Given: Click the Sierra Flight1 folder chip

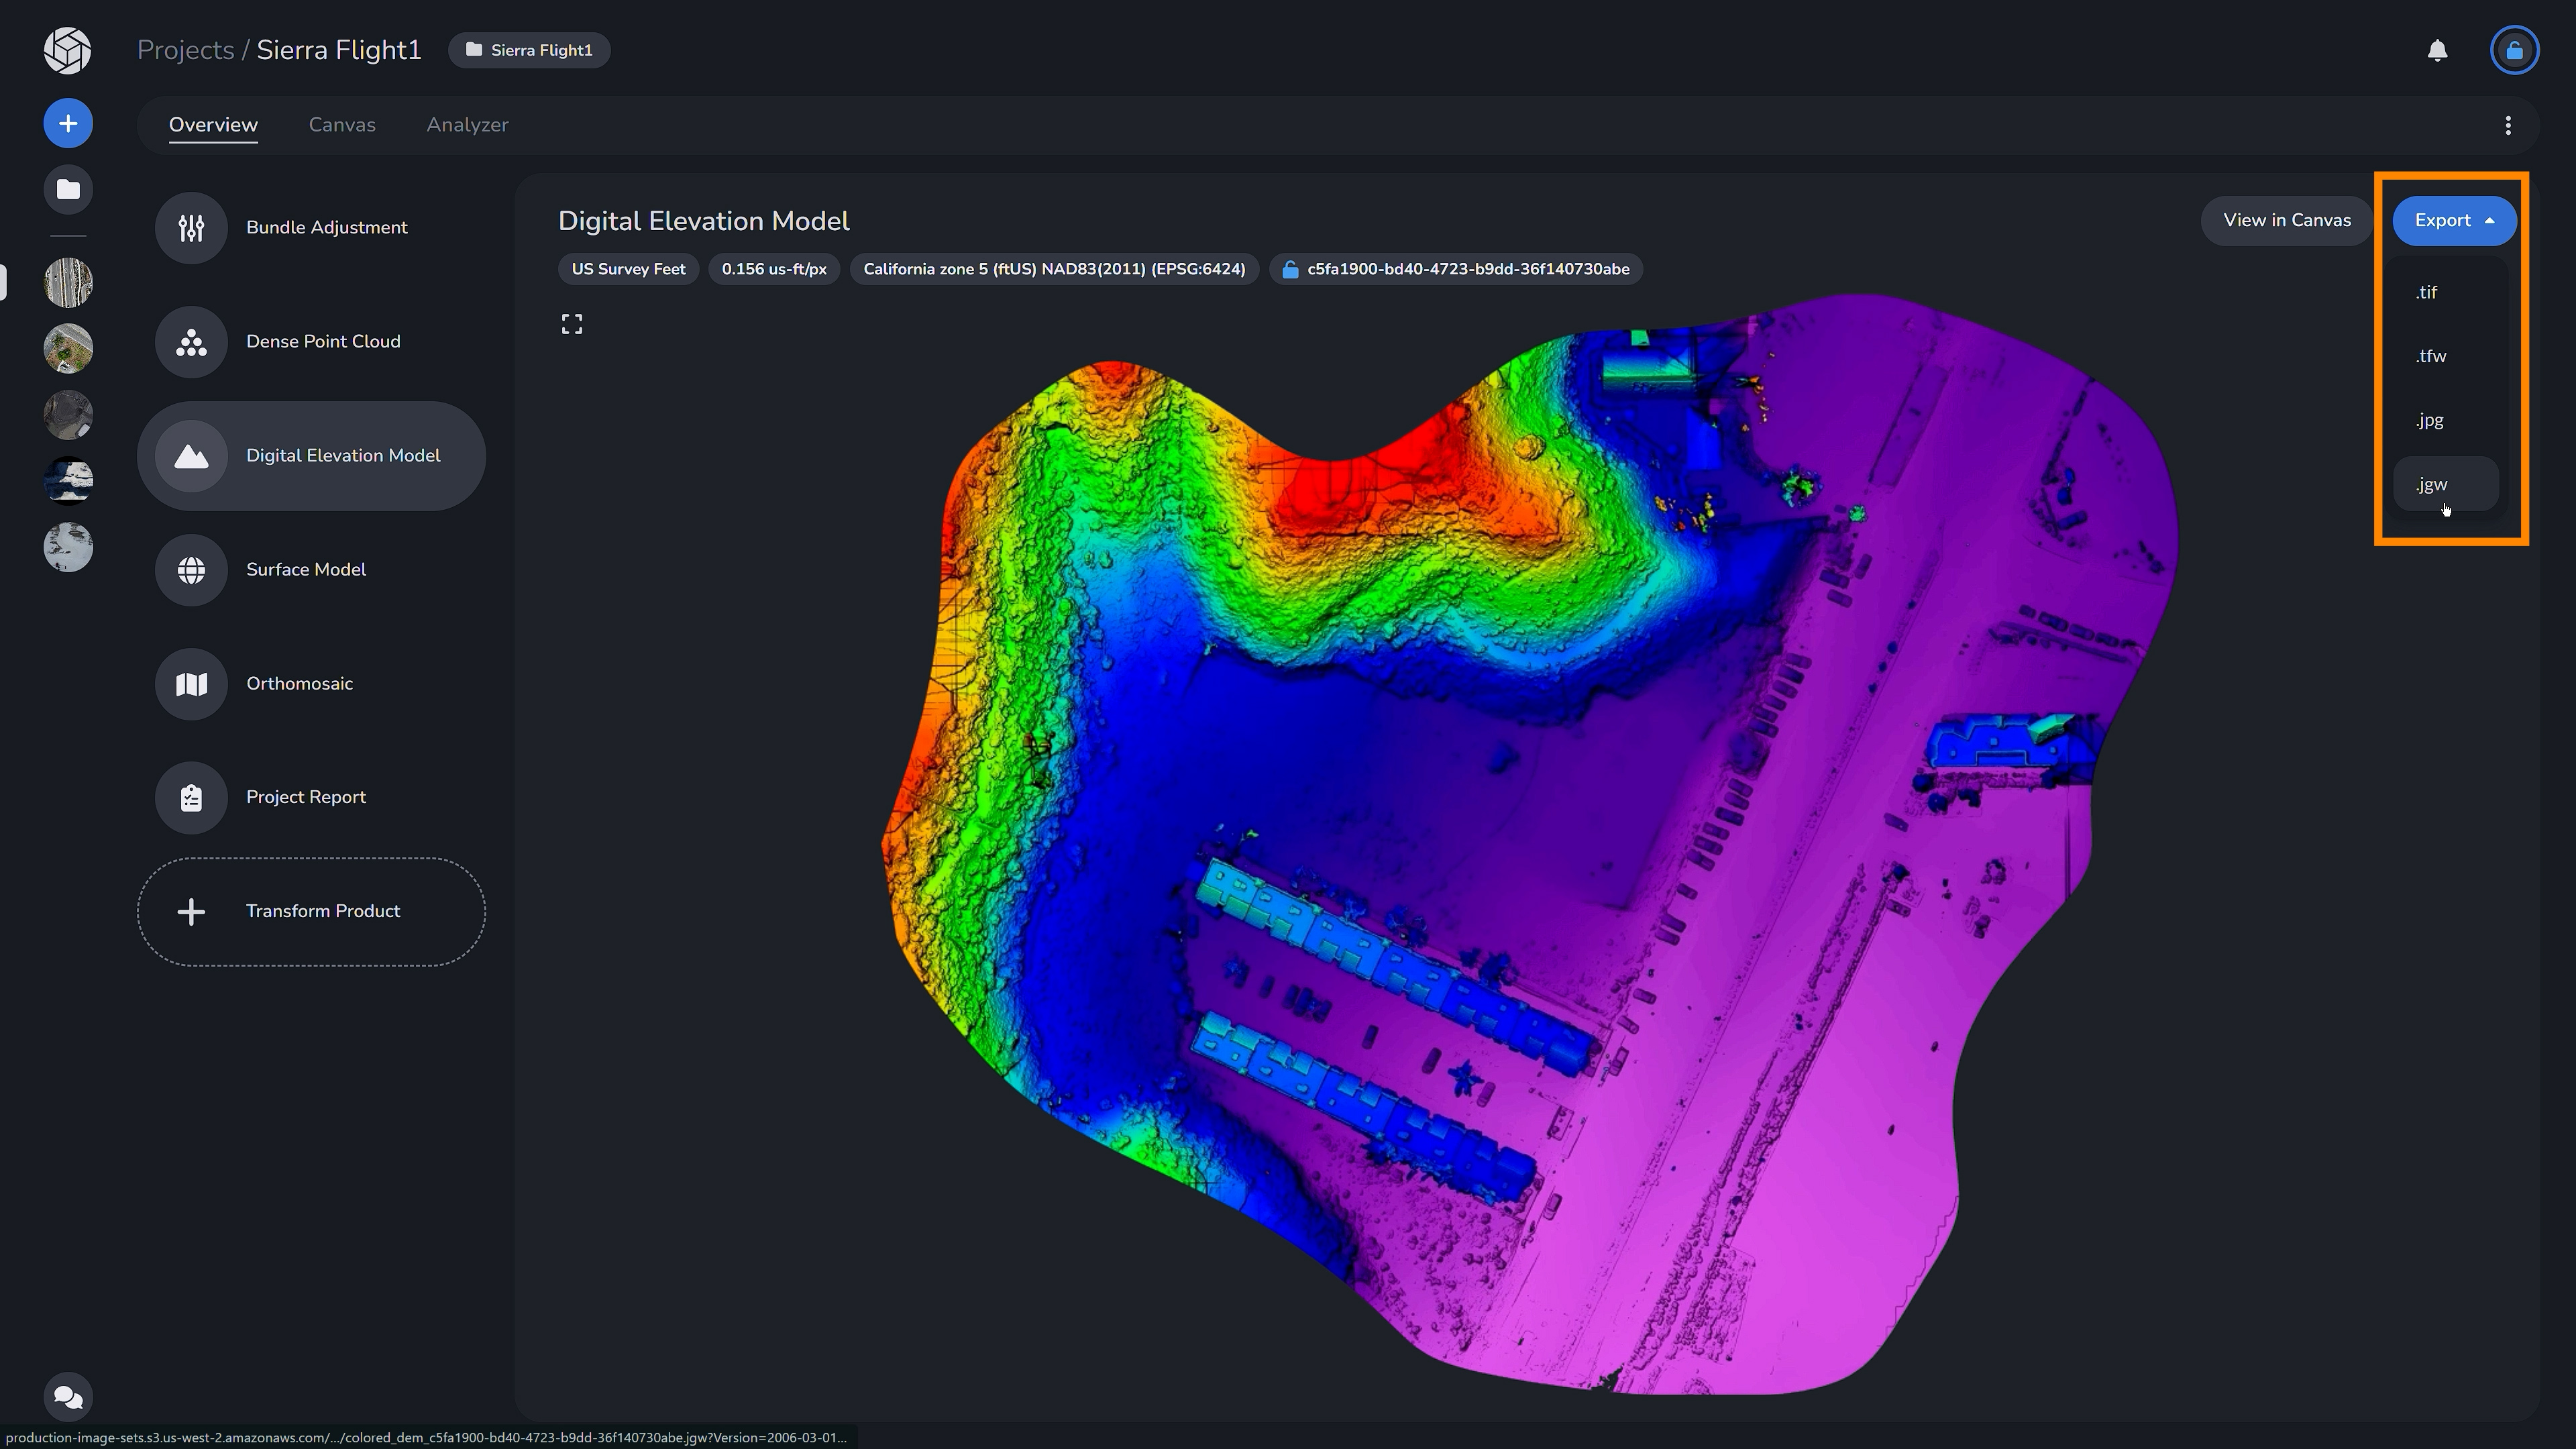Looking at the screenshot, I should click(x=529, y=50).
